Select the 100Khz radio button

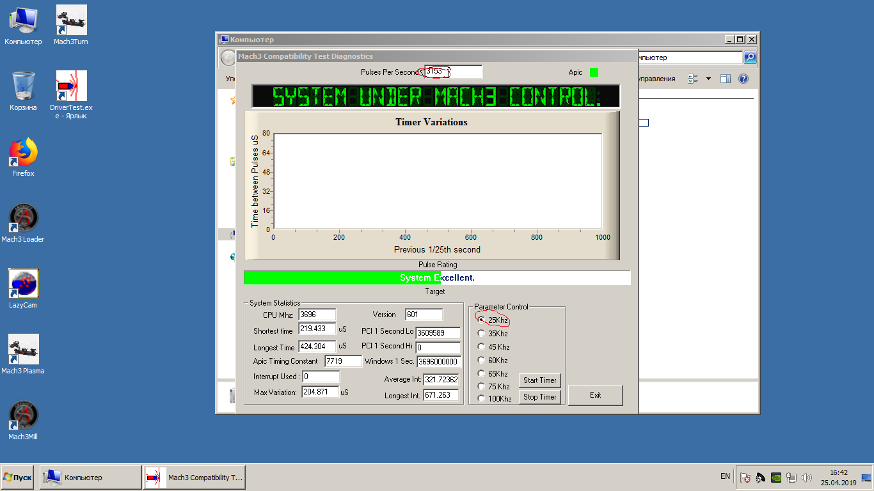click(481, 399)
